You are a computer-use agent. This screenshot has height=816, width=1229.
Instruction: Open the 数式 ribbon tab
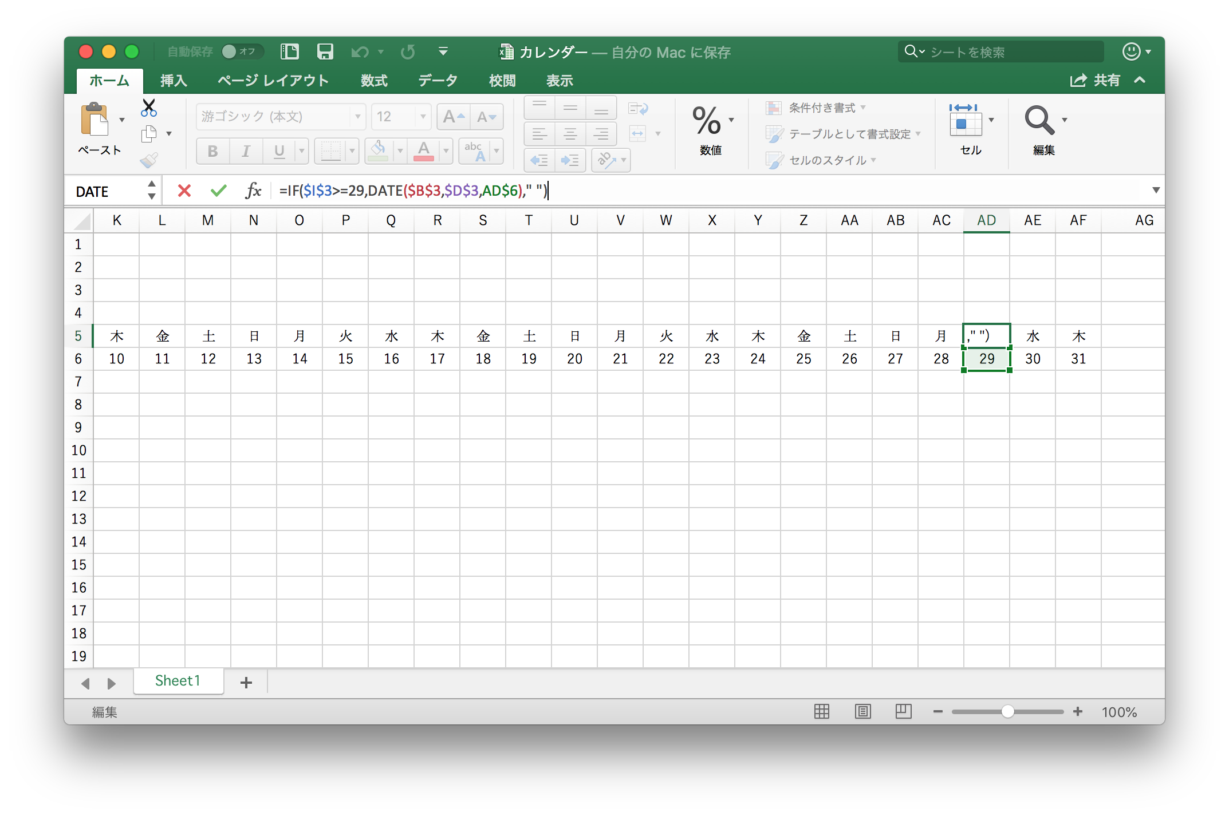[374, 81]
